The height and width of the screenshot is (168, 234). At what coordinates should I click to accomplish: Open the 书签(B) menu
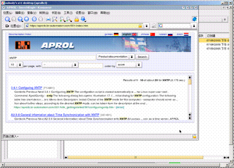(56, 13)
